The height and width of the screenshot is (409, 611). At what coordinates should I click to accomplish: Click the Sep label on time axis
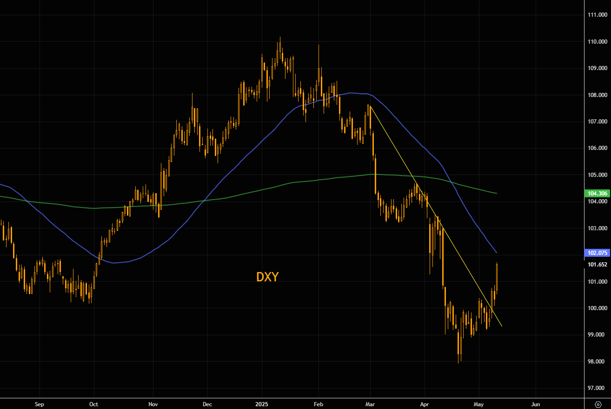point(40,404)
